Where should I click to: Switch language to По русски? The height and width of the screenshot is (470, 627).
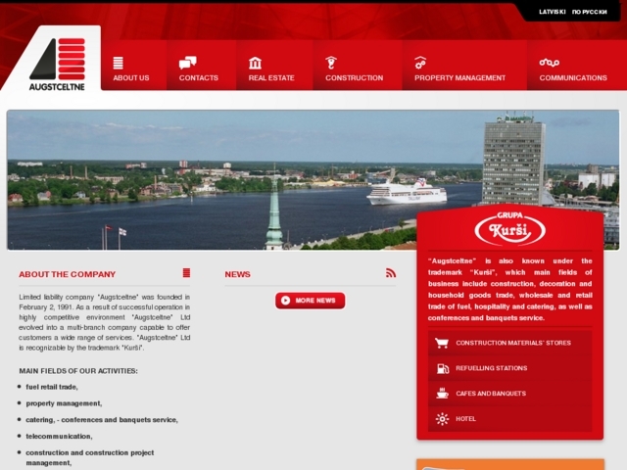[590, 12]
